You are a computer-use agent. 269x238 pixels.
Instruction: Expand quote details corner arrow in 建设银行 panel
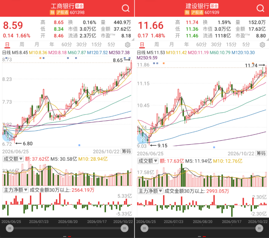[x=267, y=39]
